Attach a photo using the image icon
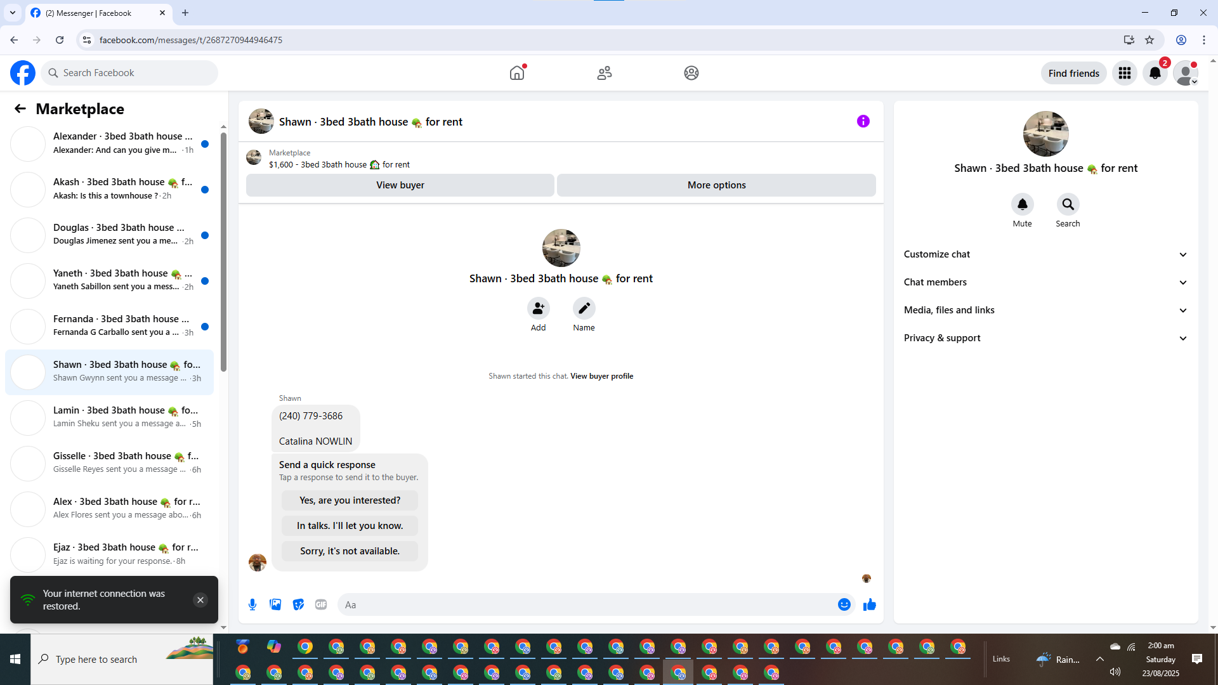1218x685 pixels. (x=275, y=604)
